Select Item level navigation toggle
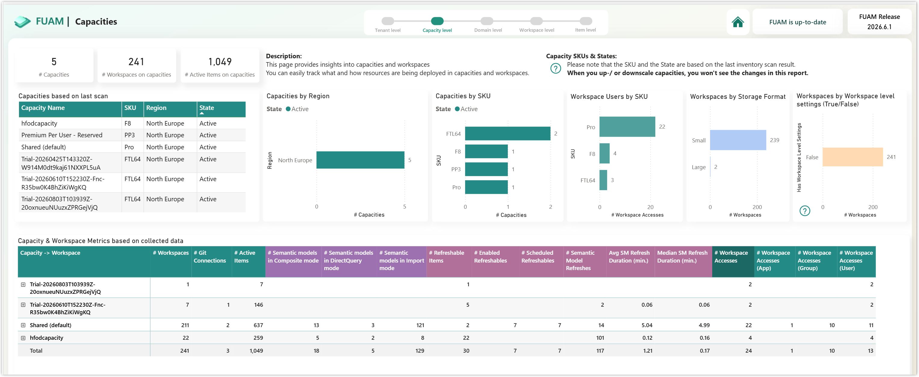The width and height of the screenshot is (919, 377). click(x=585, y=21)
